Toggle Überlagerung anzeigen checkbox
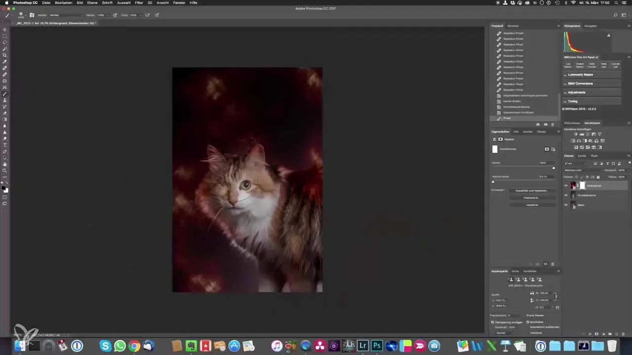Viewport: 632px width, 355px height. 492,322
